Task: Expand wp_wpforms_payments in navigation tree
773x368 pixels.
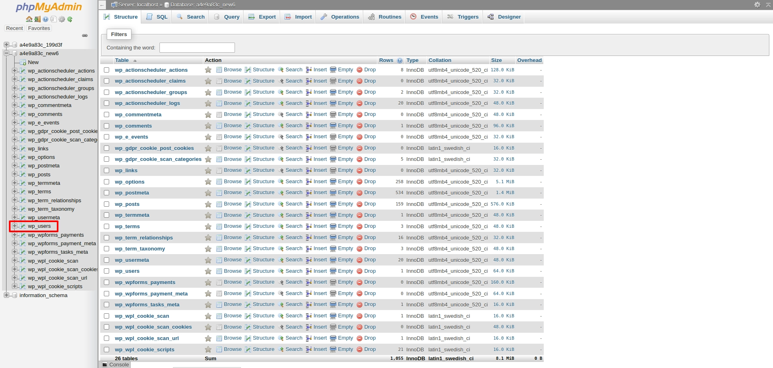Action: tap(14, 235)
